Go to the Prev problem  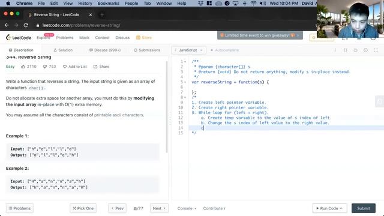point(118,208)
